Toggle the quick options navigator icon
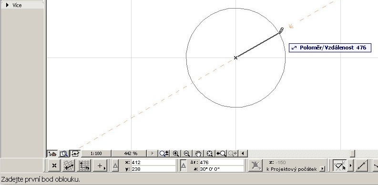This screenshot has width=378, height=185. (52, 154)
